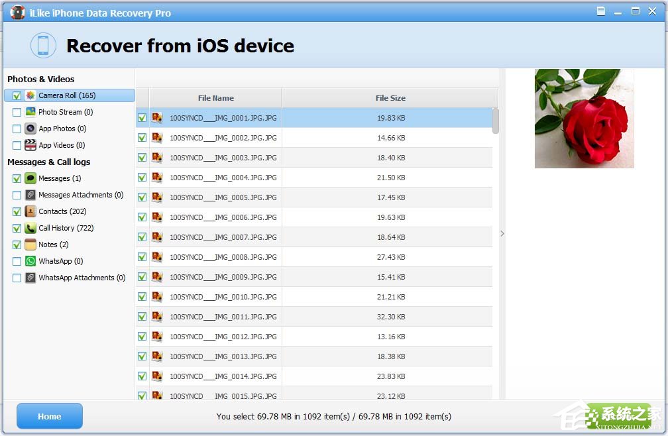Uncheck the Camera Roll checkbox

pos(17,95)
